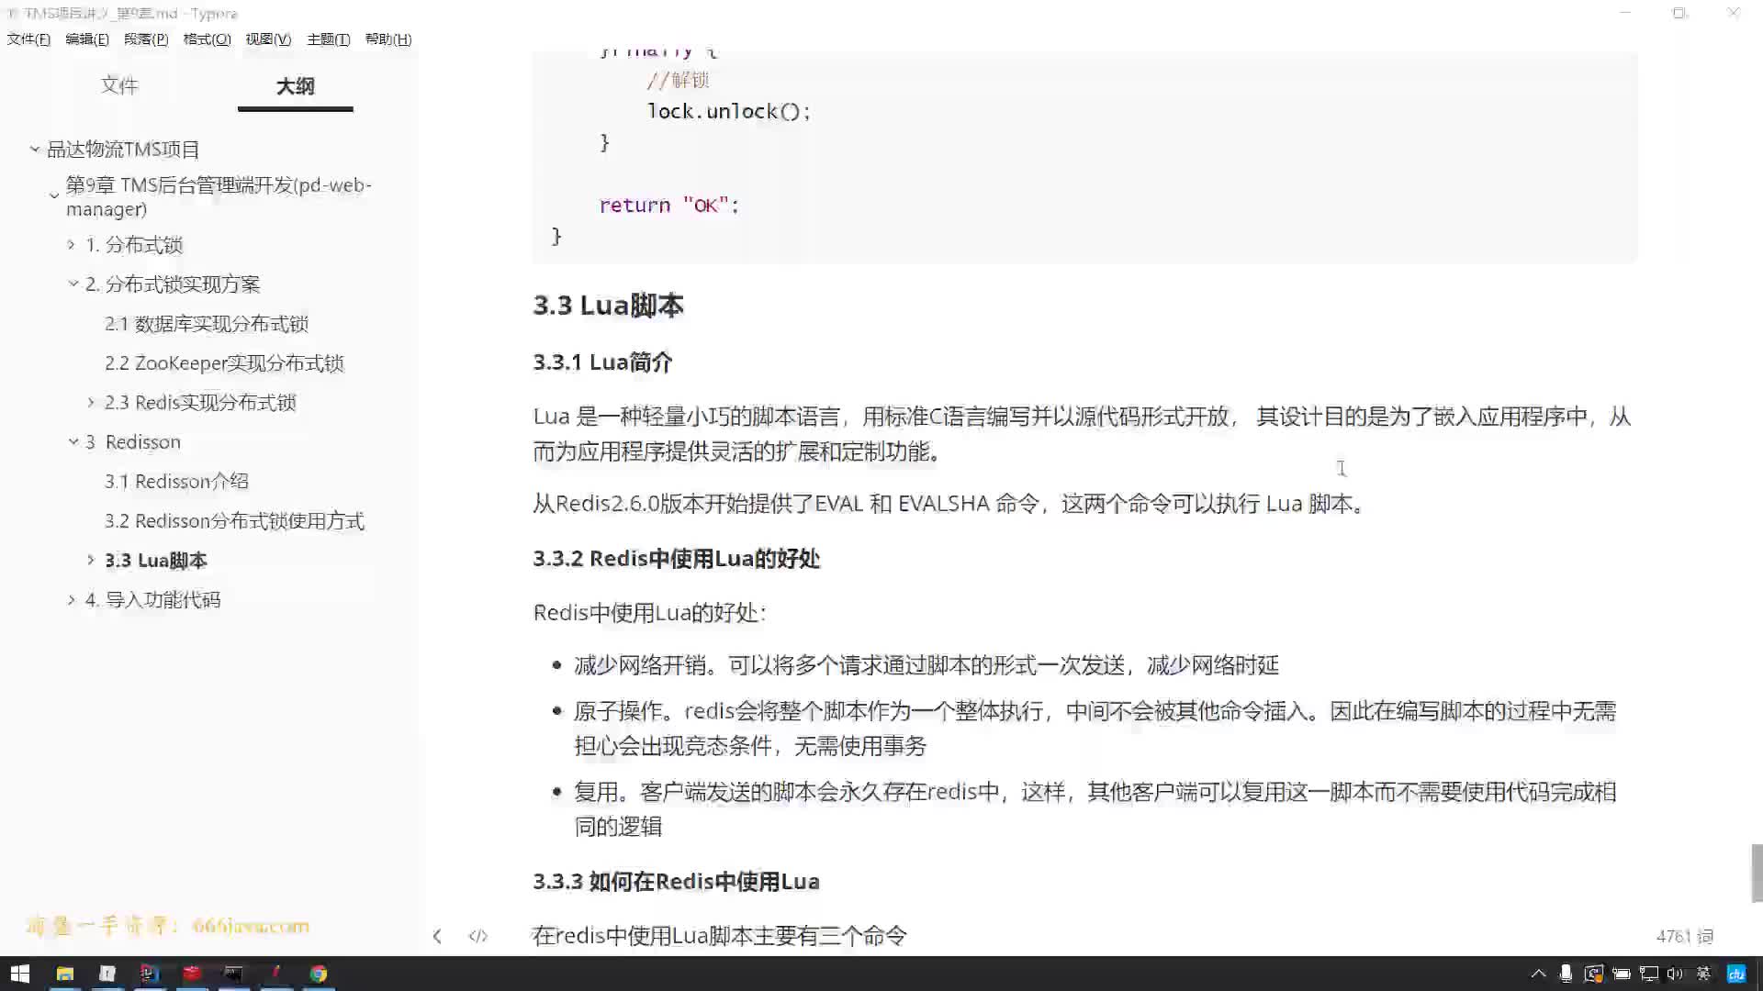Image resolution: width=1763 pixels, height=991 pixels.
Task: Jump to 3.1 Redisson介绍 heading
Action: click(x=176, y=482)
